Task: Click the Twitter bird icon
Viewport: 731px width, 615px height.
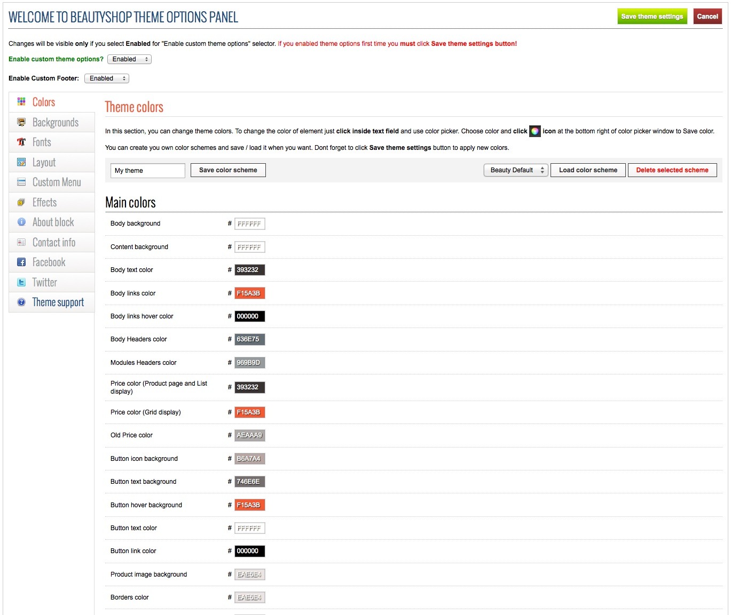Action: point(21,282)
